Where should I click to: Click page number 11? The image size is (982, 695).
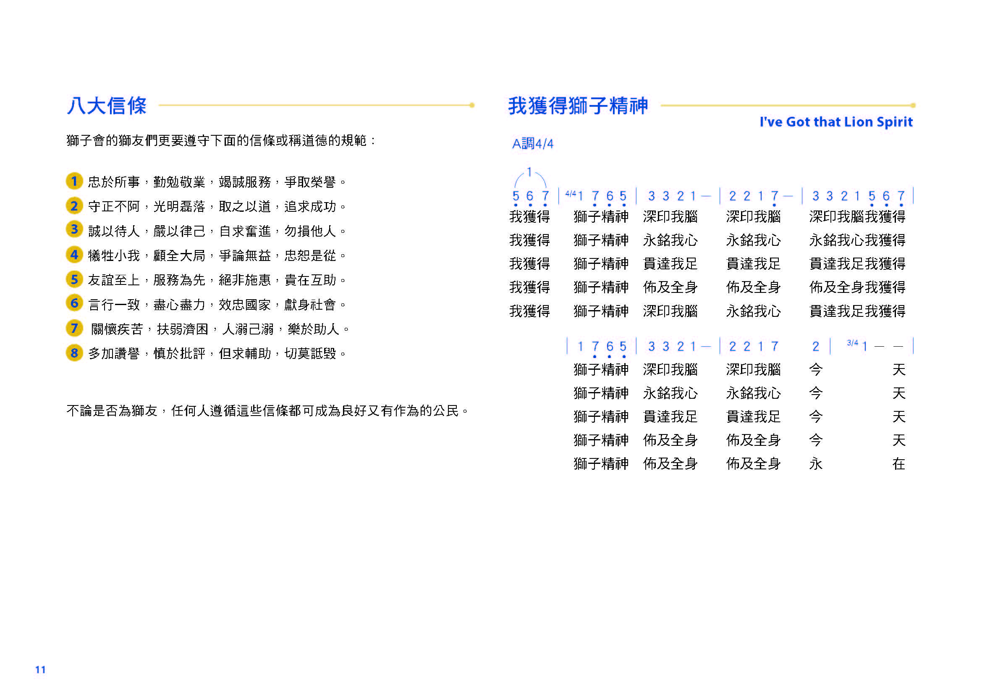click(40, 670)
